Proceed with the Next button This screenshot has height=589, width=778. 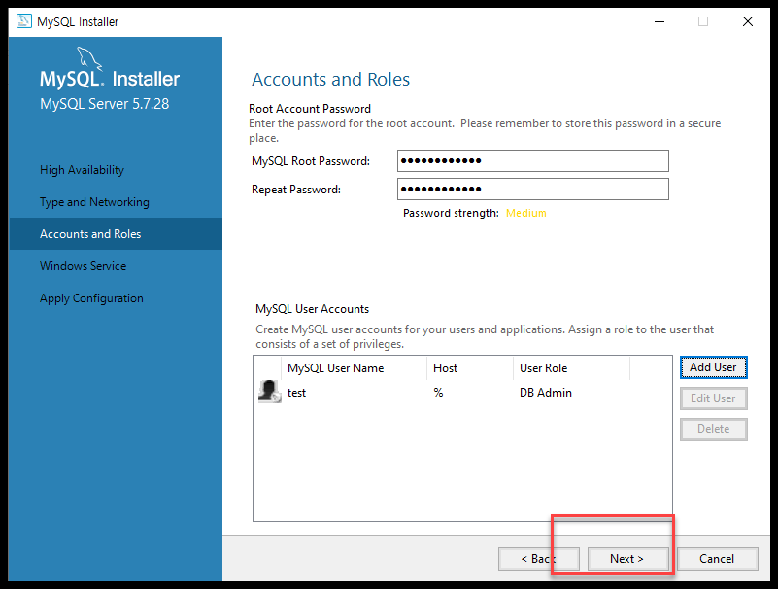pyautogui.click(x=627, y=559)
